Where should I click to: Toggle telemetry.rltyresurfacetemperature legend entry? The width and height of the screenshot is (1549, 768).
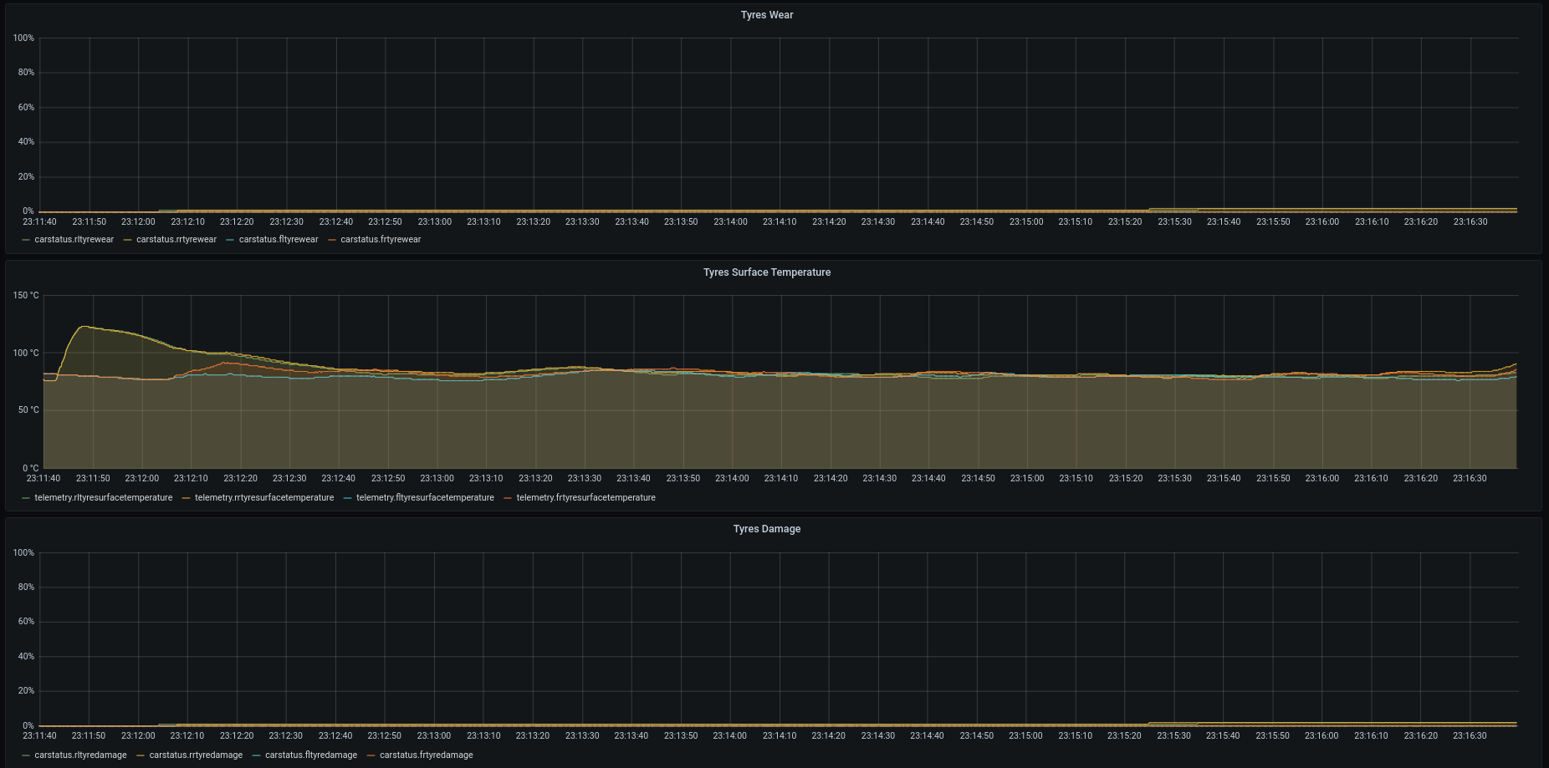coord(104,498)
